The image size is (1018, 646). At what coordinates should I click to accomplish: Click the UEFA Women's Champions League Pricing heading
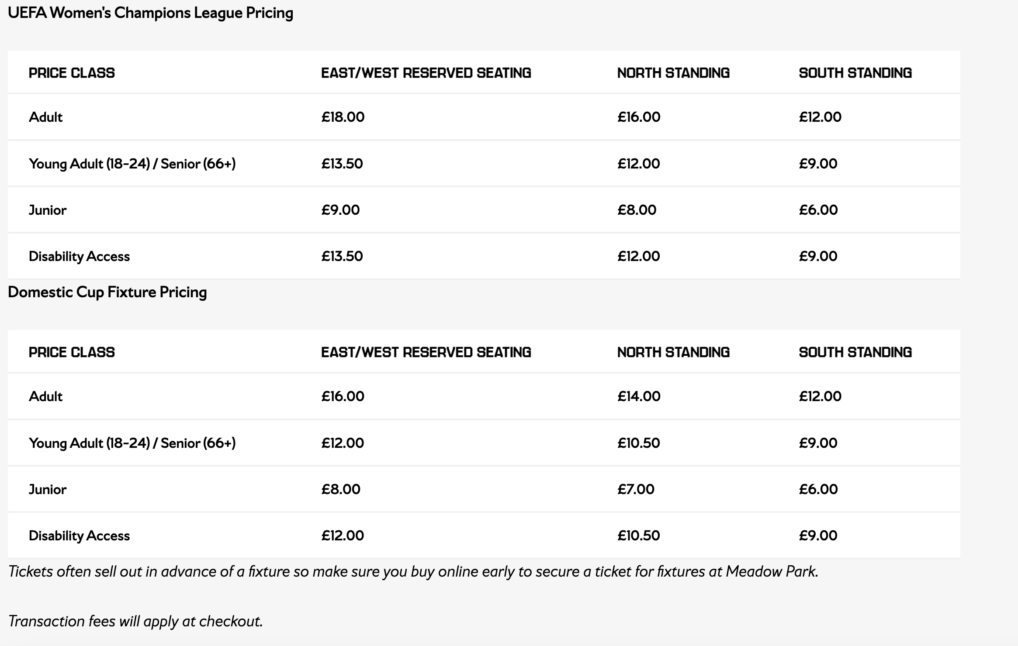[150, 13]
